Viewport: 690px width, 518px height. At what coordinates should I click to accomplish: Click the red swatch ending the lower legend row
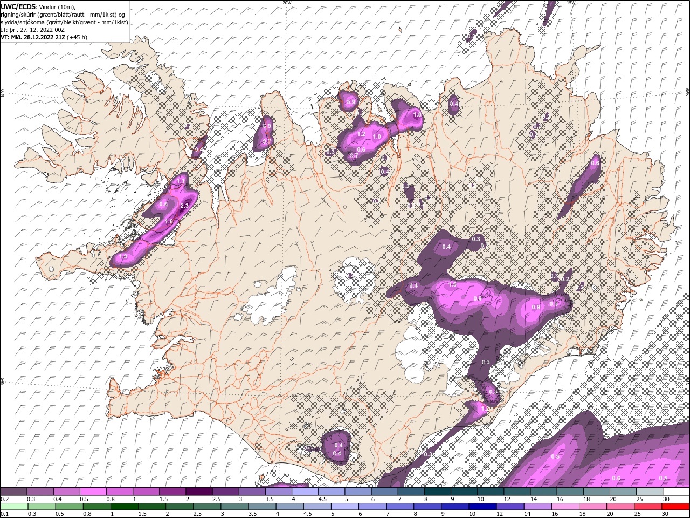[676, 507]
